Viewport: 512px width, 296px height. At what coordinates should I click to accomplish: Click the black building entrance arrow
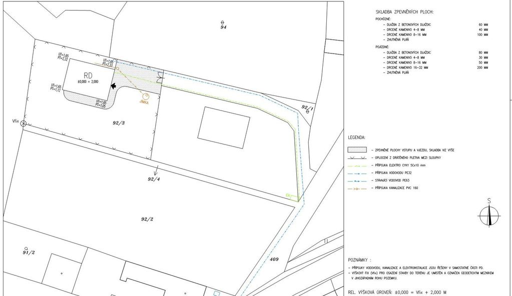pos(114,86)
